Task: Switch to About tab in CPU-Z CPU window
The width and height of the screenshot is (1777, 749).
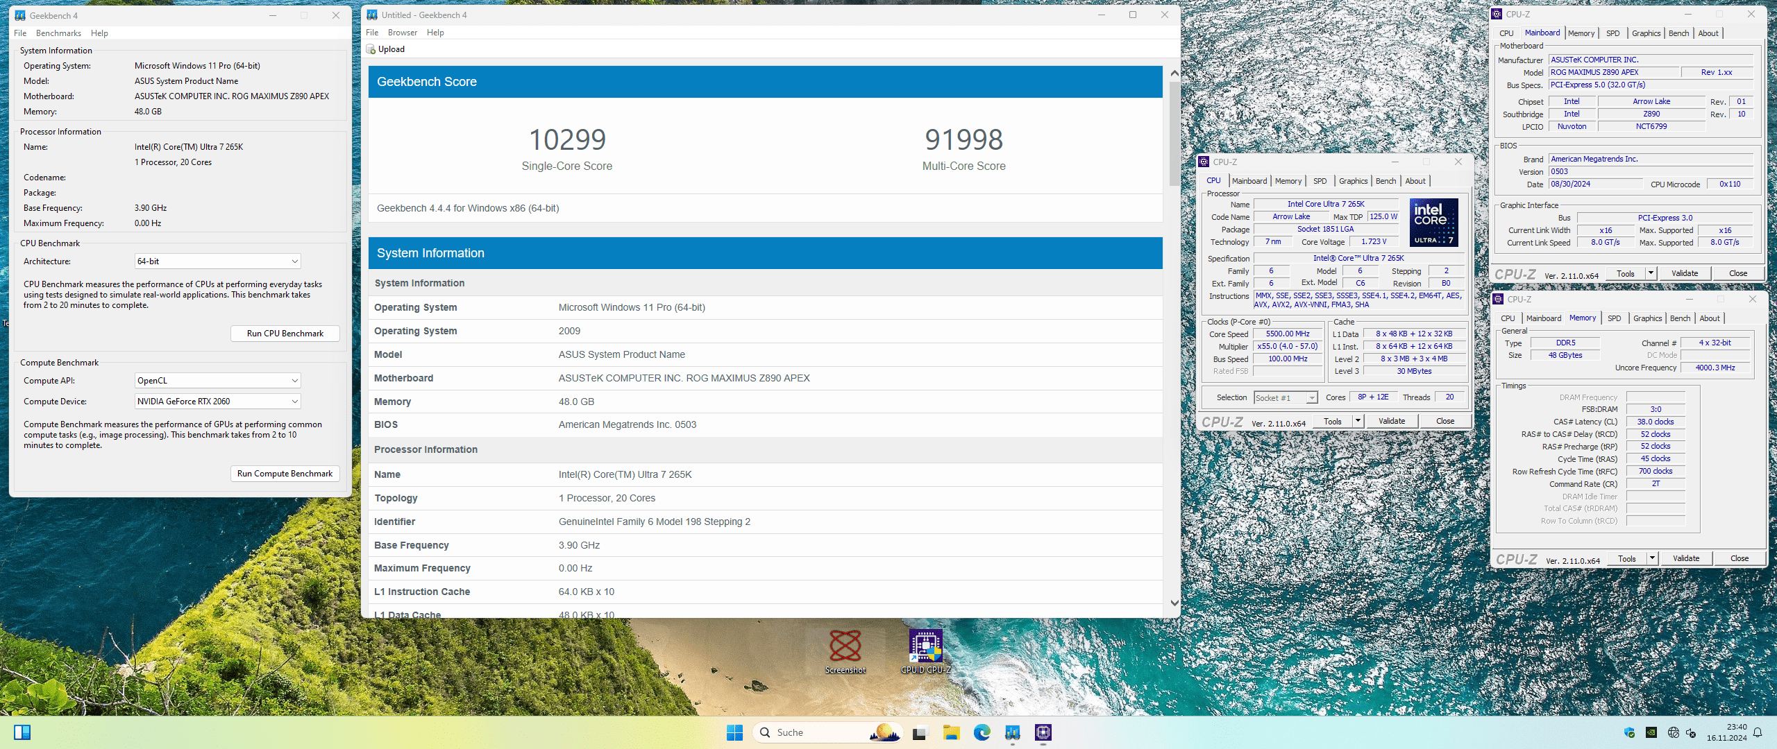Action: point(1415,181)
